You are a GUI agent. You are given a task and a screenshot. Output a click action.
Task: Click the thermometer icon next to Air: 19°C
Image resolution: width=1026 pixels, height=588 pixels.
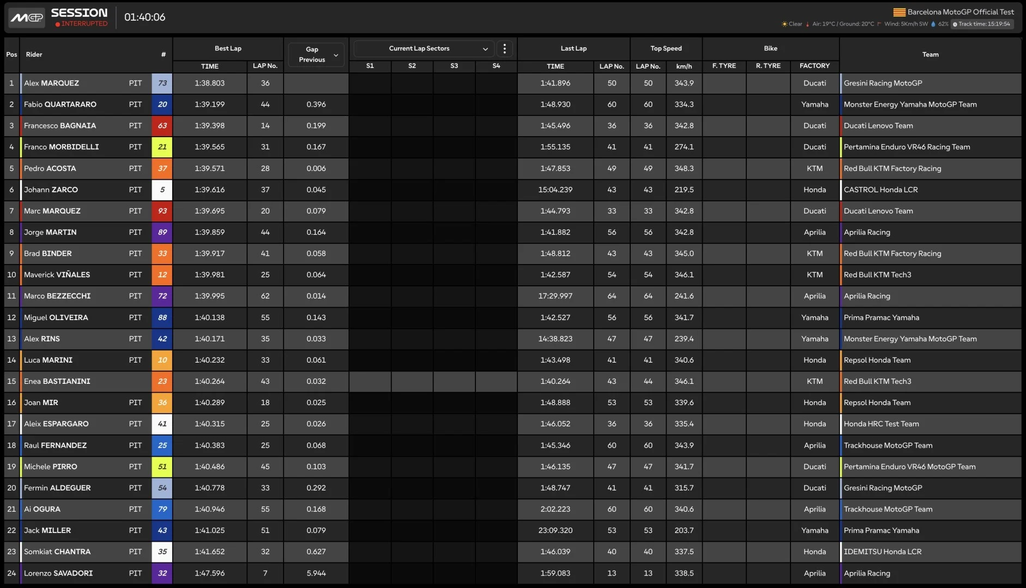point(808,24)
